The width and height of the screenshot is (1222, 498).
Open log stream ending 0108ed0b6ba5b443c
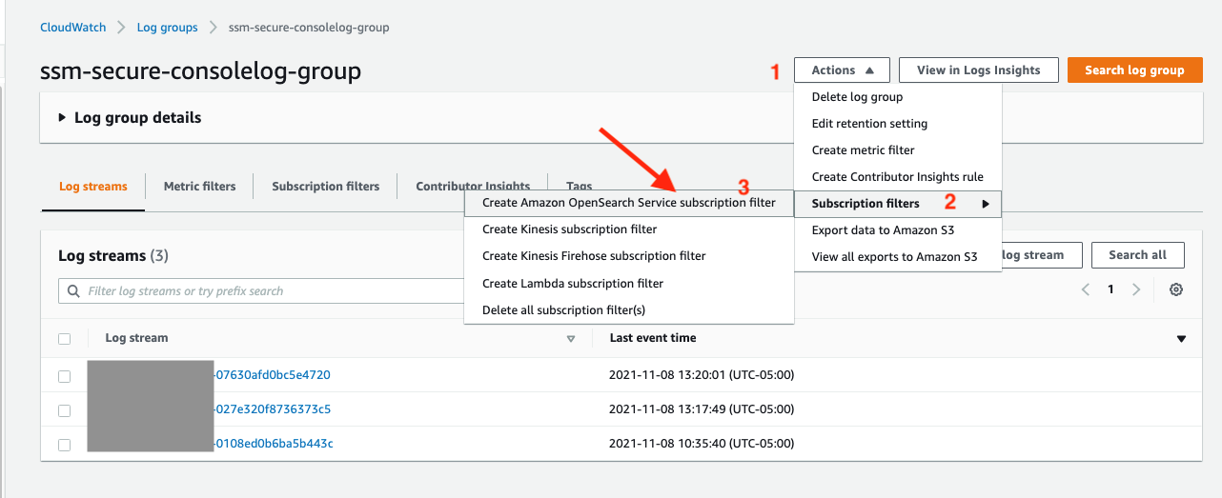tap(274, 444)
